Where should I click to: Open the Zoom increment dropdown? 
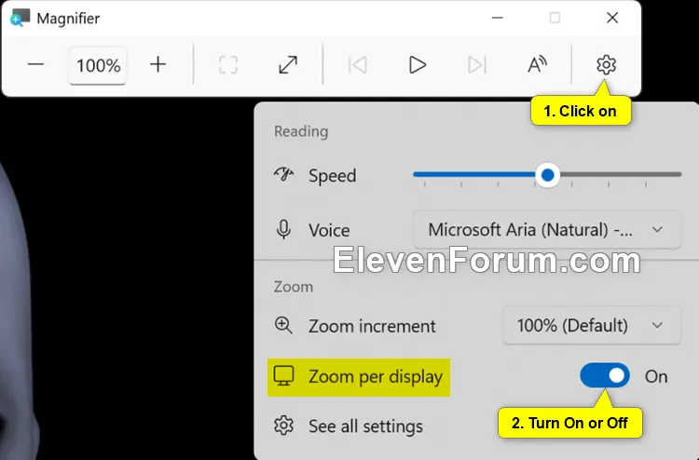(x=592, y=326)
